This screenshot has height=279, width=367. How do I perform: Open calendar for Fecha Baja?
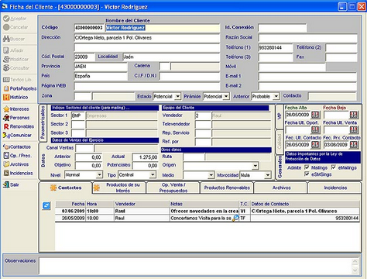pyautogui.click(x=354, y=115)
